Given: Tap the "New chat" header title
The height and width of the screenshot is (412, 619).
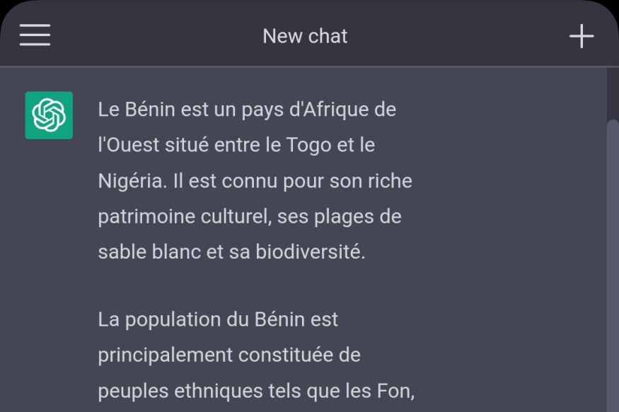Looking at the screenshot, I should coord(305,36).
